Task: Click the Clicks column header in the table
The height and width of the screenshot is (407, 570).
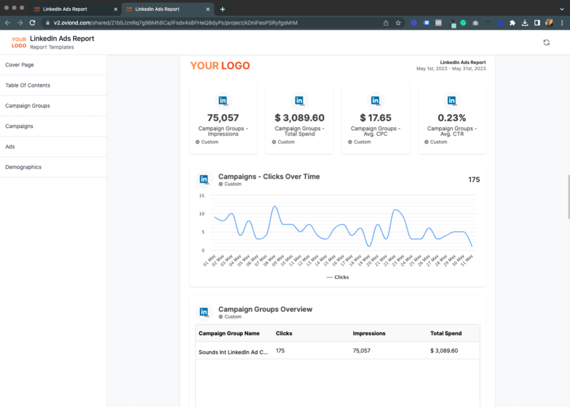Action: (284, 333)
